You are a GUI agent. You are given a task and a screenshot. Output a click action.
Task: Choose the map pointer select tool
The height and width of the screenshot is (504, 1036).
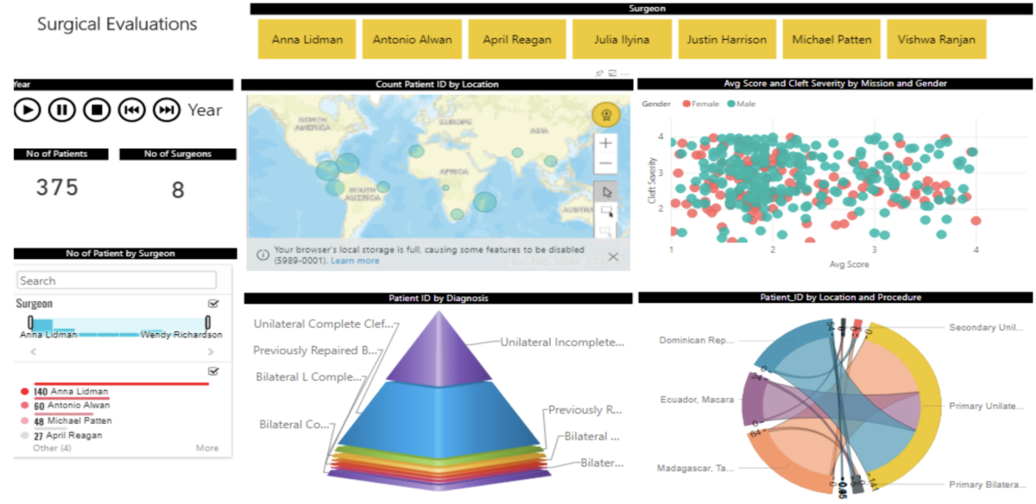(606, 191)
